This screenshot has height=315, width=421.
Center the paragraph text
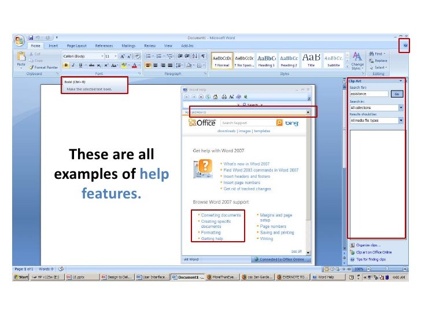click(155, 65)
